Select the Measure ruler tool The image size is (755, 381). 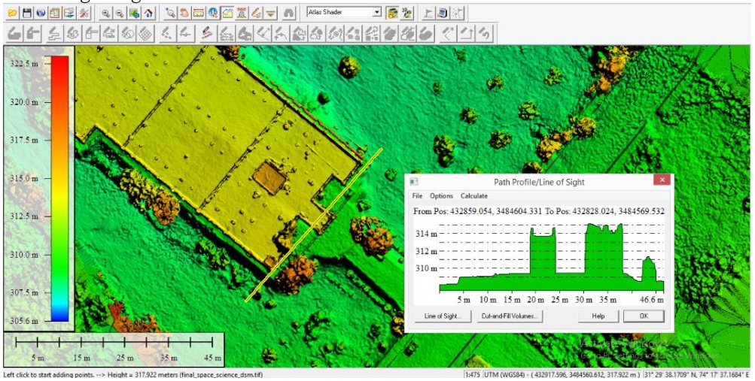coord(199,13)
